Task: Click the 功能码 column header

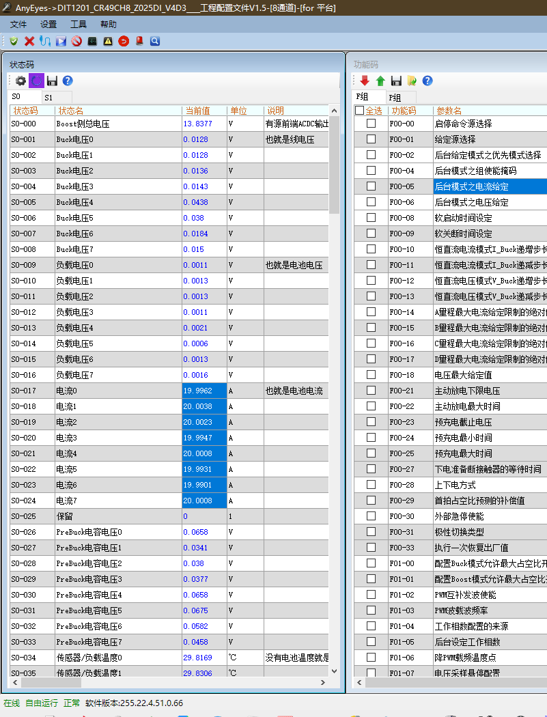Action: coord(410,111)
